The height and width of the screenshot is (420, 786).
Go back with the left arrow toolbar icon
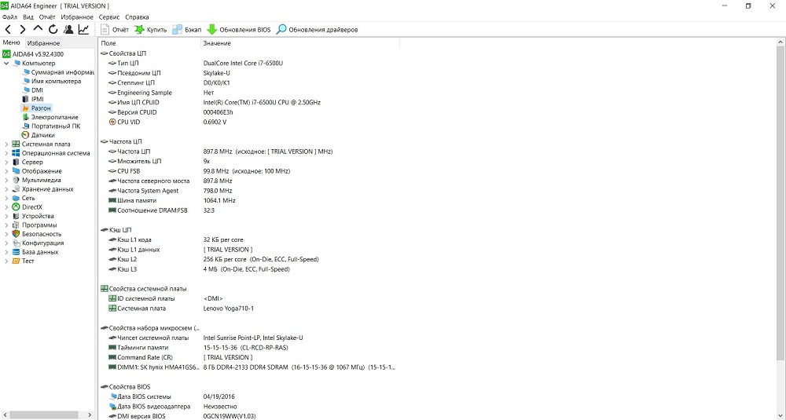[x=8, y=30]
